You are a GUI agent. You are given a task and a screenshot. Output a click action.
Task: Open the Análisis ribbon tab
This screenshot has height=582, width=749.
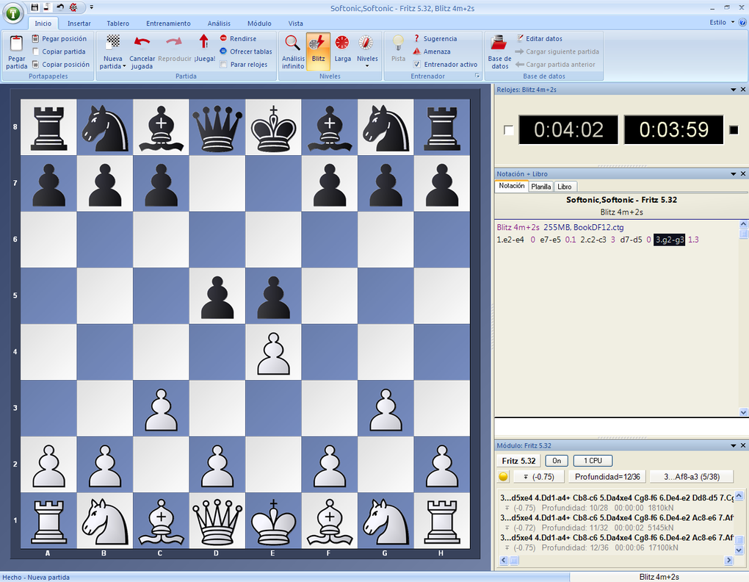click(x=219, y=24)
